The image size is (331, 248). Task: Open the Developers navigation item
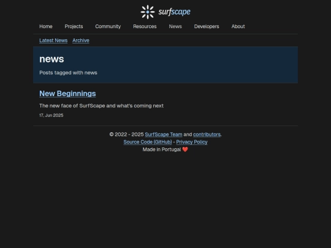(207, 26)
